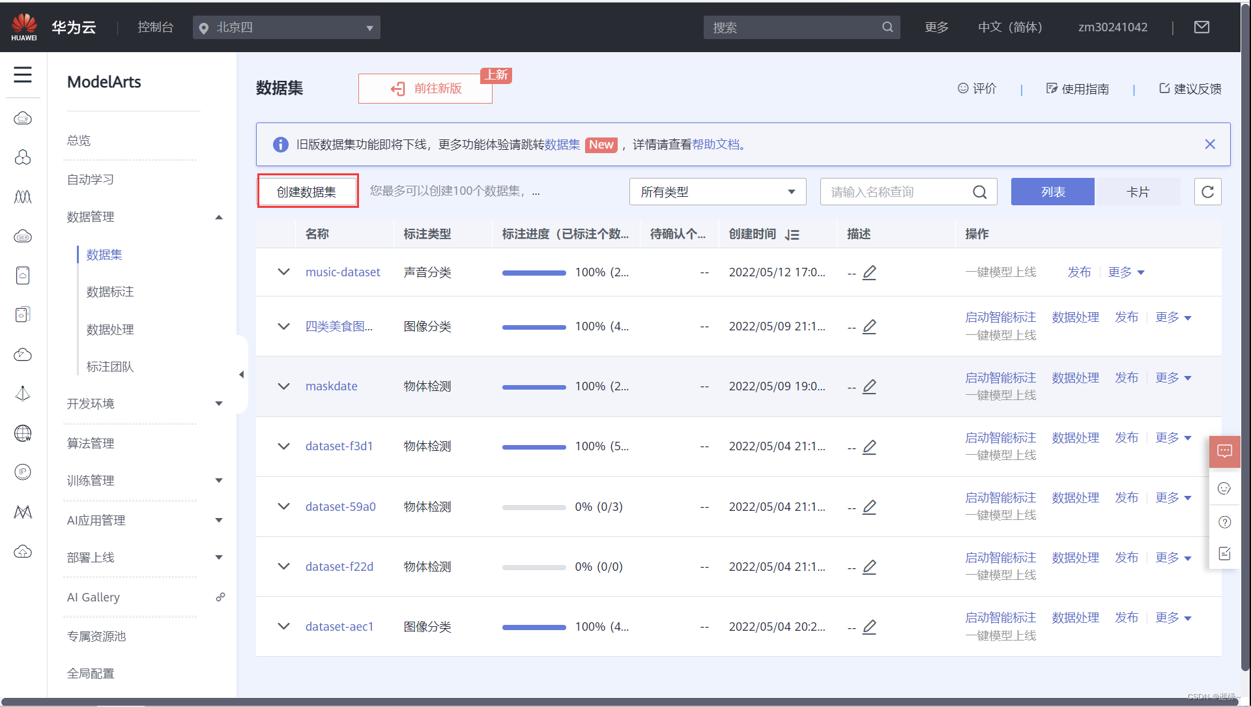This screenshot has height=707, width=1251.
Task: Close the old-version notice banner
Action: (x=1210, y=144)
